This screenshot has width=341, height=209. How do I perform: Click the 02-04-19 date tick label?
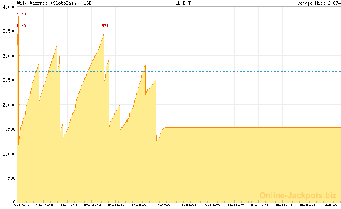point(92,205)
